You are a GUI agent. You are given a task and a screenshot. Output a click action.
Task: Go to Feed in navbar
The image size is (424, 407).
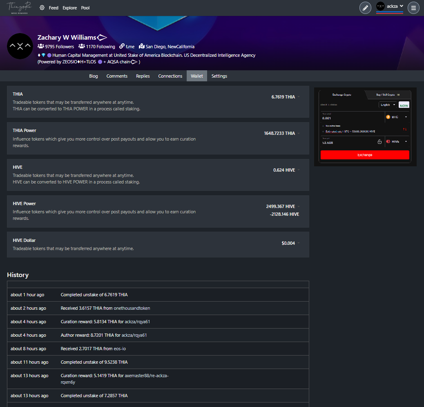coord(54,8)
